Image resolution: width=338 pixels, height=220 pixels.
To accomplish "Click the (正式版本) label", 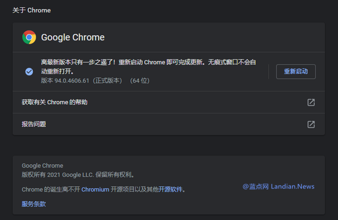I will point(107,81).
